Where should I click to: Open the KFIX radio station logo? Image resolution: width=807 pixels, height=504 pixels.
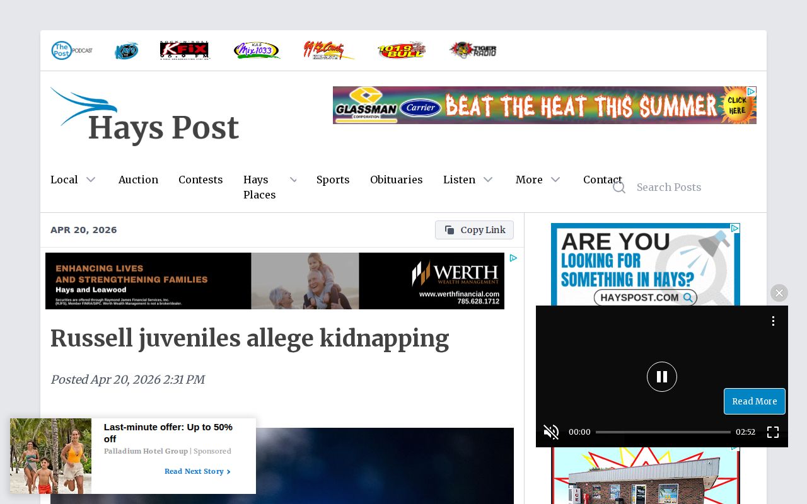click(185, 50)
